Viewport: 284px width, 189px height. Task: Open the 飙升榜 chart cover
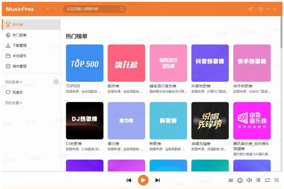(127, 63)
